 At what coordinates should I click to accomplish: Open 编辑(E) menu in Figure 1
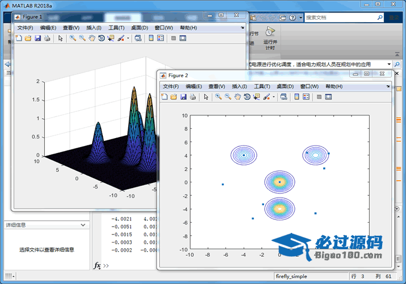(x=48, y=28)
